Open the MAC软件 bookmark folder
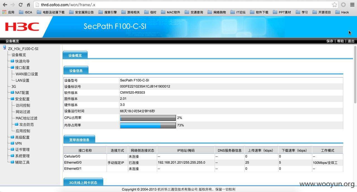357x192 pixels. [x=171, y=12]
